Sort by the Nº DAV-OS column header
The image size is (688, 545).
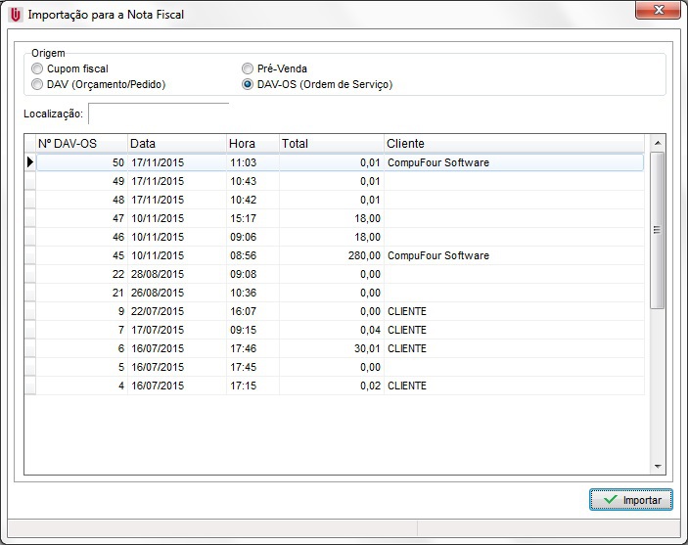(x=80, y=144)
